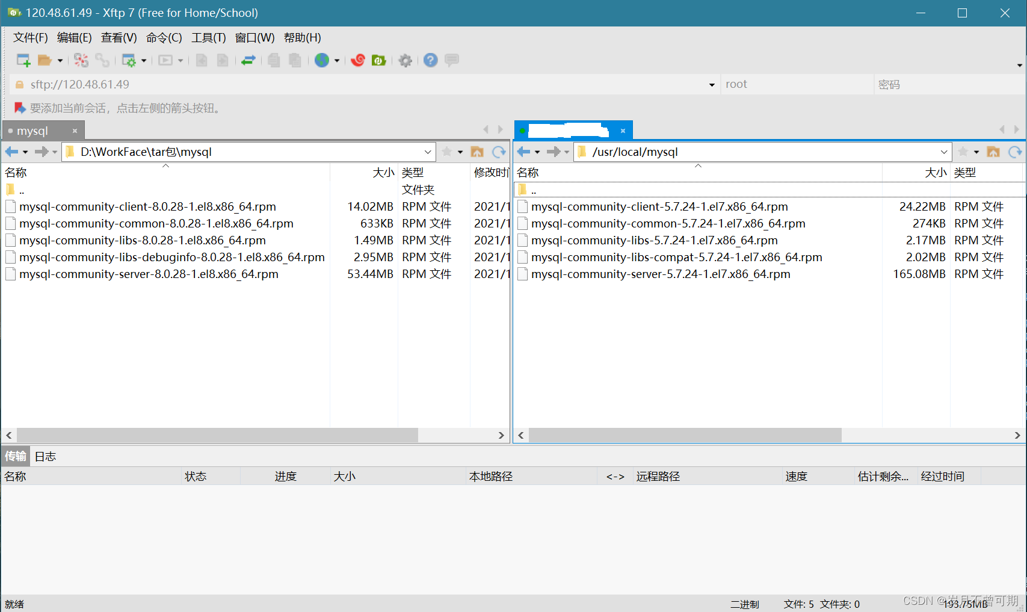Image resolution: width=1027 pixels, height=612 pixels.
Task: Select remote mysql-community-server-5.7.24 file
Action: 661,274
